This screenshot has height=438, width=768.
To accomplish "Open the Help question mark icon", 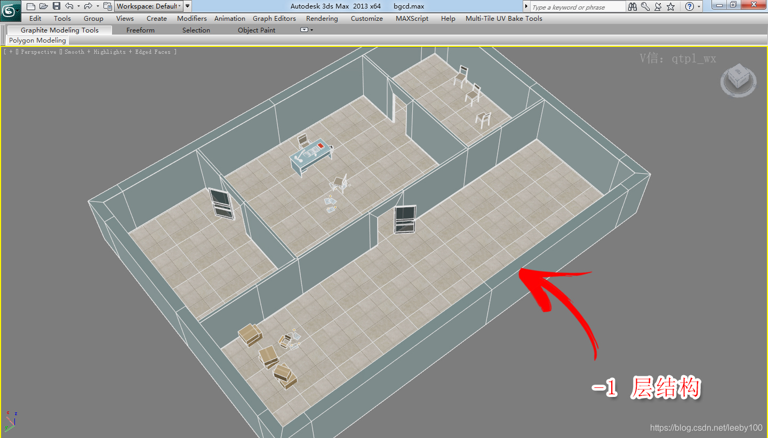I will pos(690,6).
